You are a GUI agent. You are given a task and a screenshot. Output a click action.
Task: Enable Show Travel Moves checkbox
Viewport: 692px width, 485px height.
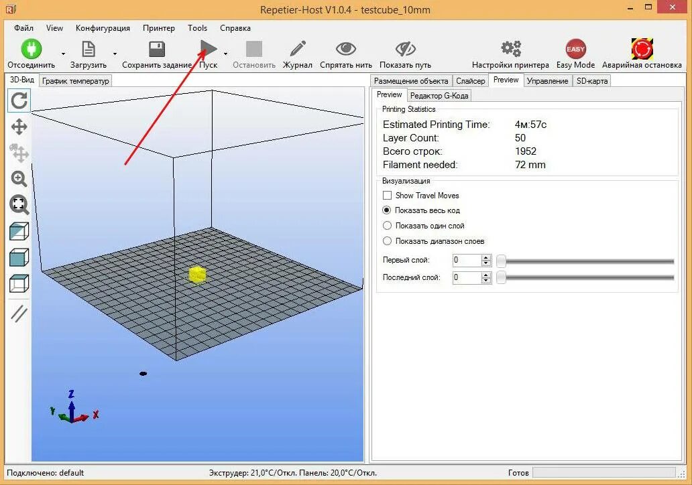(387, 196)
